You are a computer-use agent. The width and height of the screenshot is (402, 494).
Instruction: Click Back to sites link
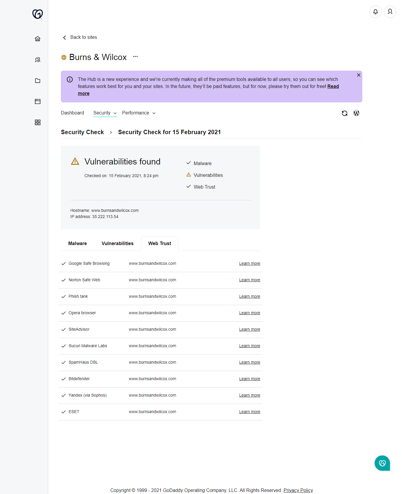(84, 37)
